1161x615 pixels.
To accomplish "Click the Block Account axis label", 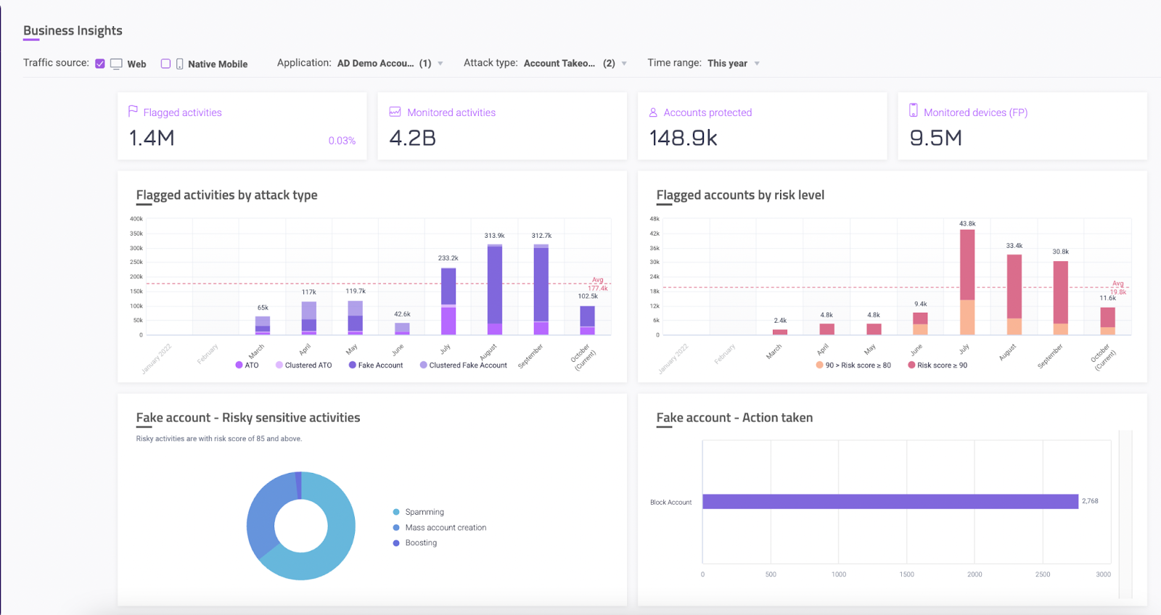I will pyautogui.click(x=671, y=502).
